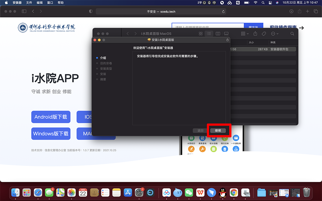
Task: Open the 窗口 menu in menu bar
Action: [50, 3]
